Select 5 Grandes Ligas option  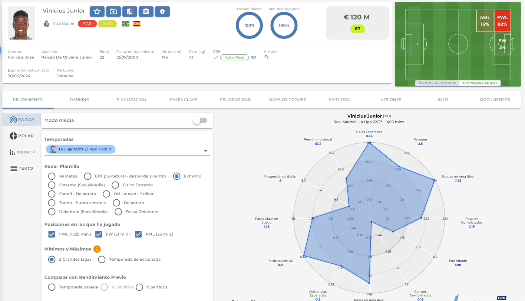[52, 259]
